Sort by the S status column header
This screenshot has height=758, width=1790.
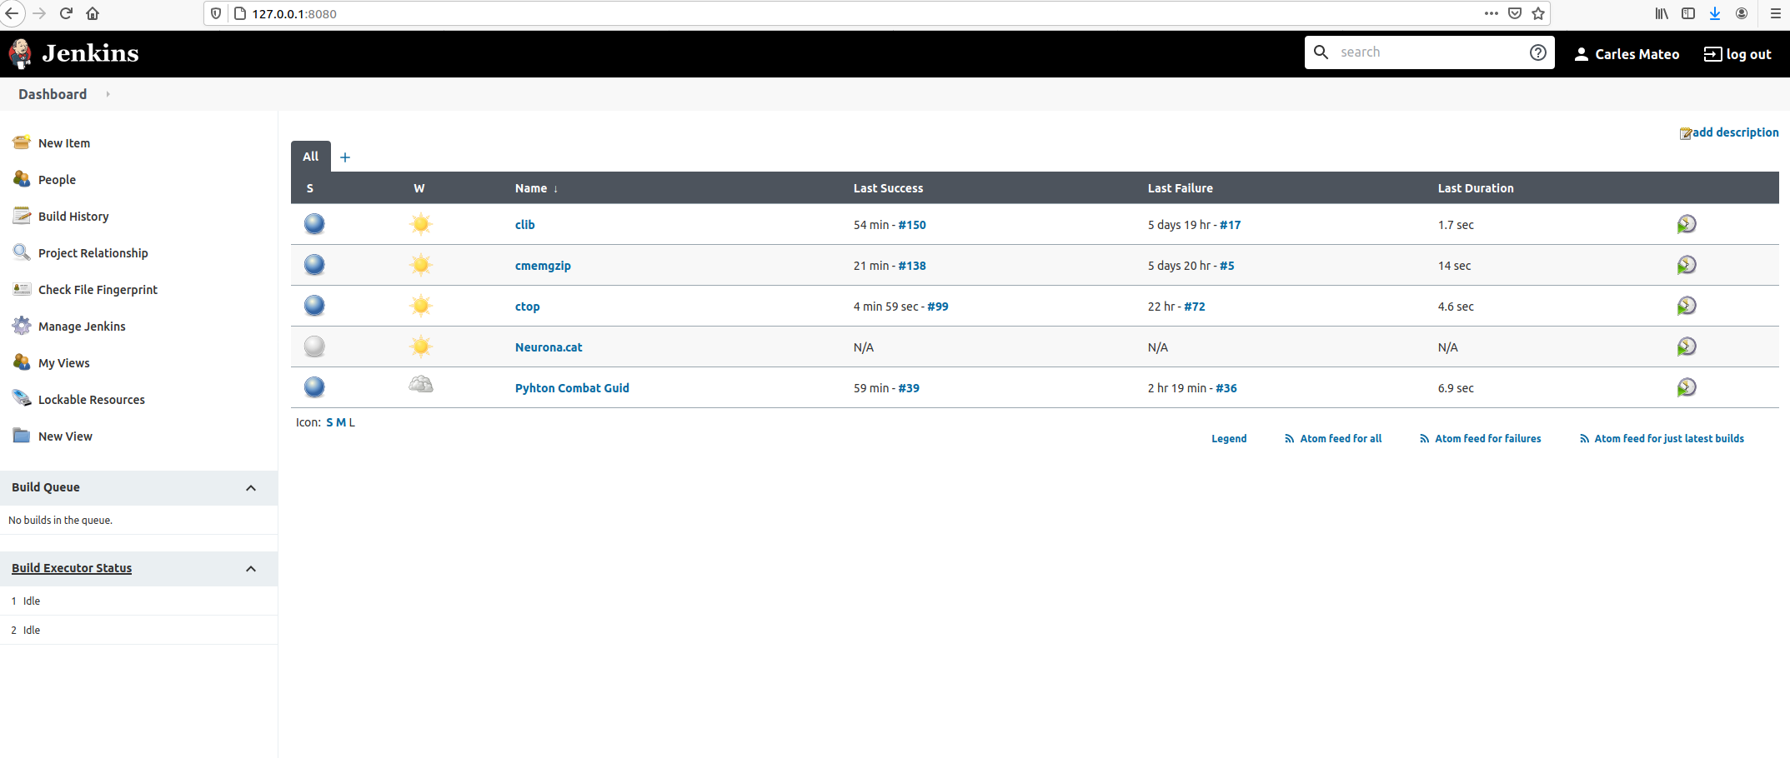(310, 188)
